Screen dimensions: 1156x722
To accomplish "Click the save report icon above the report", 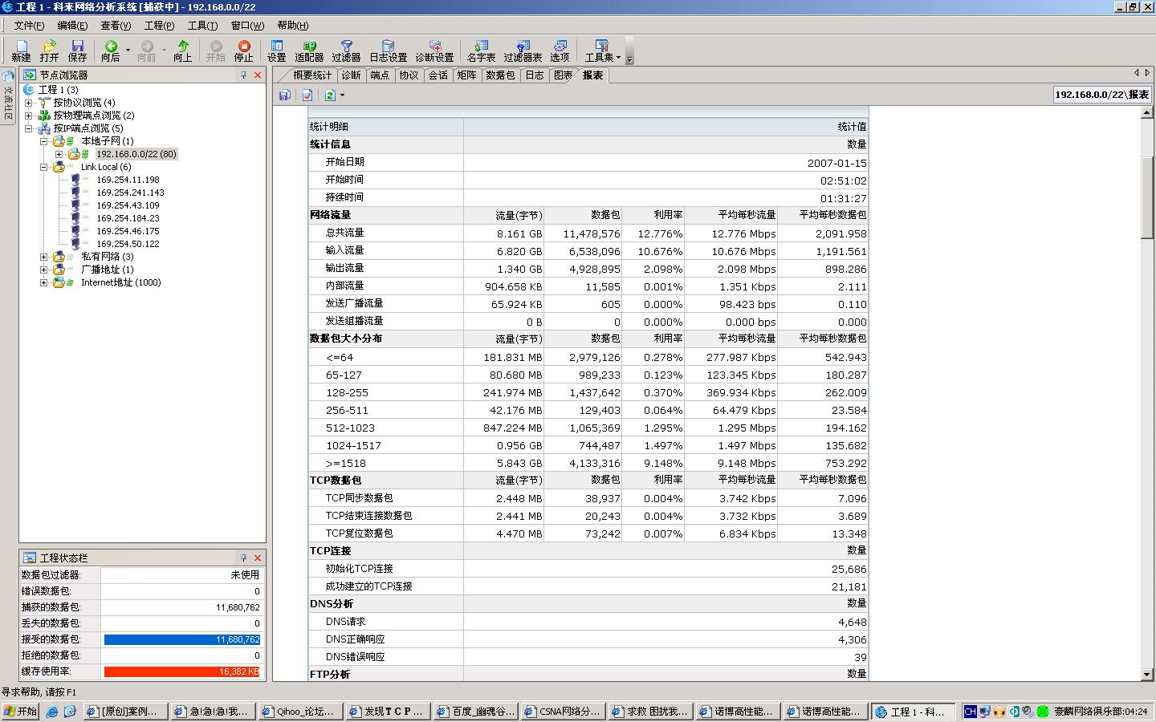I will [x=285, y=95].
